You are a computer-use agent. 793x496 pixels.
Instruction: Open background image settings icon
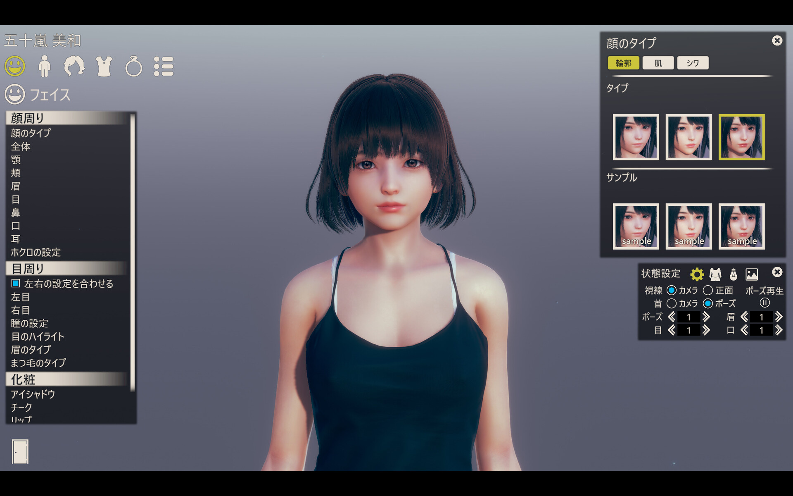[752, 274]
